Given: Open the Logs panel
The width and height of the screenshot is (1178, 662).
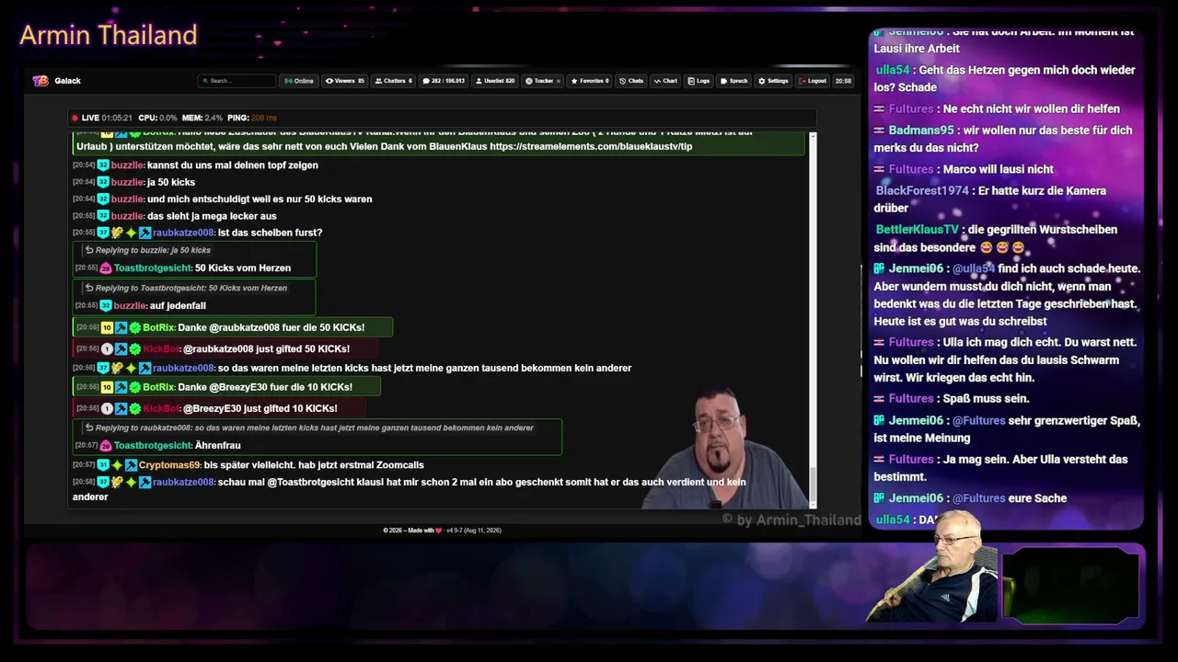Looking at the screenshot, I should pyautogui.click(x=699, y=81).
